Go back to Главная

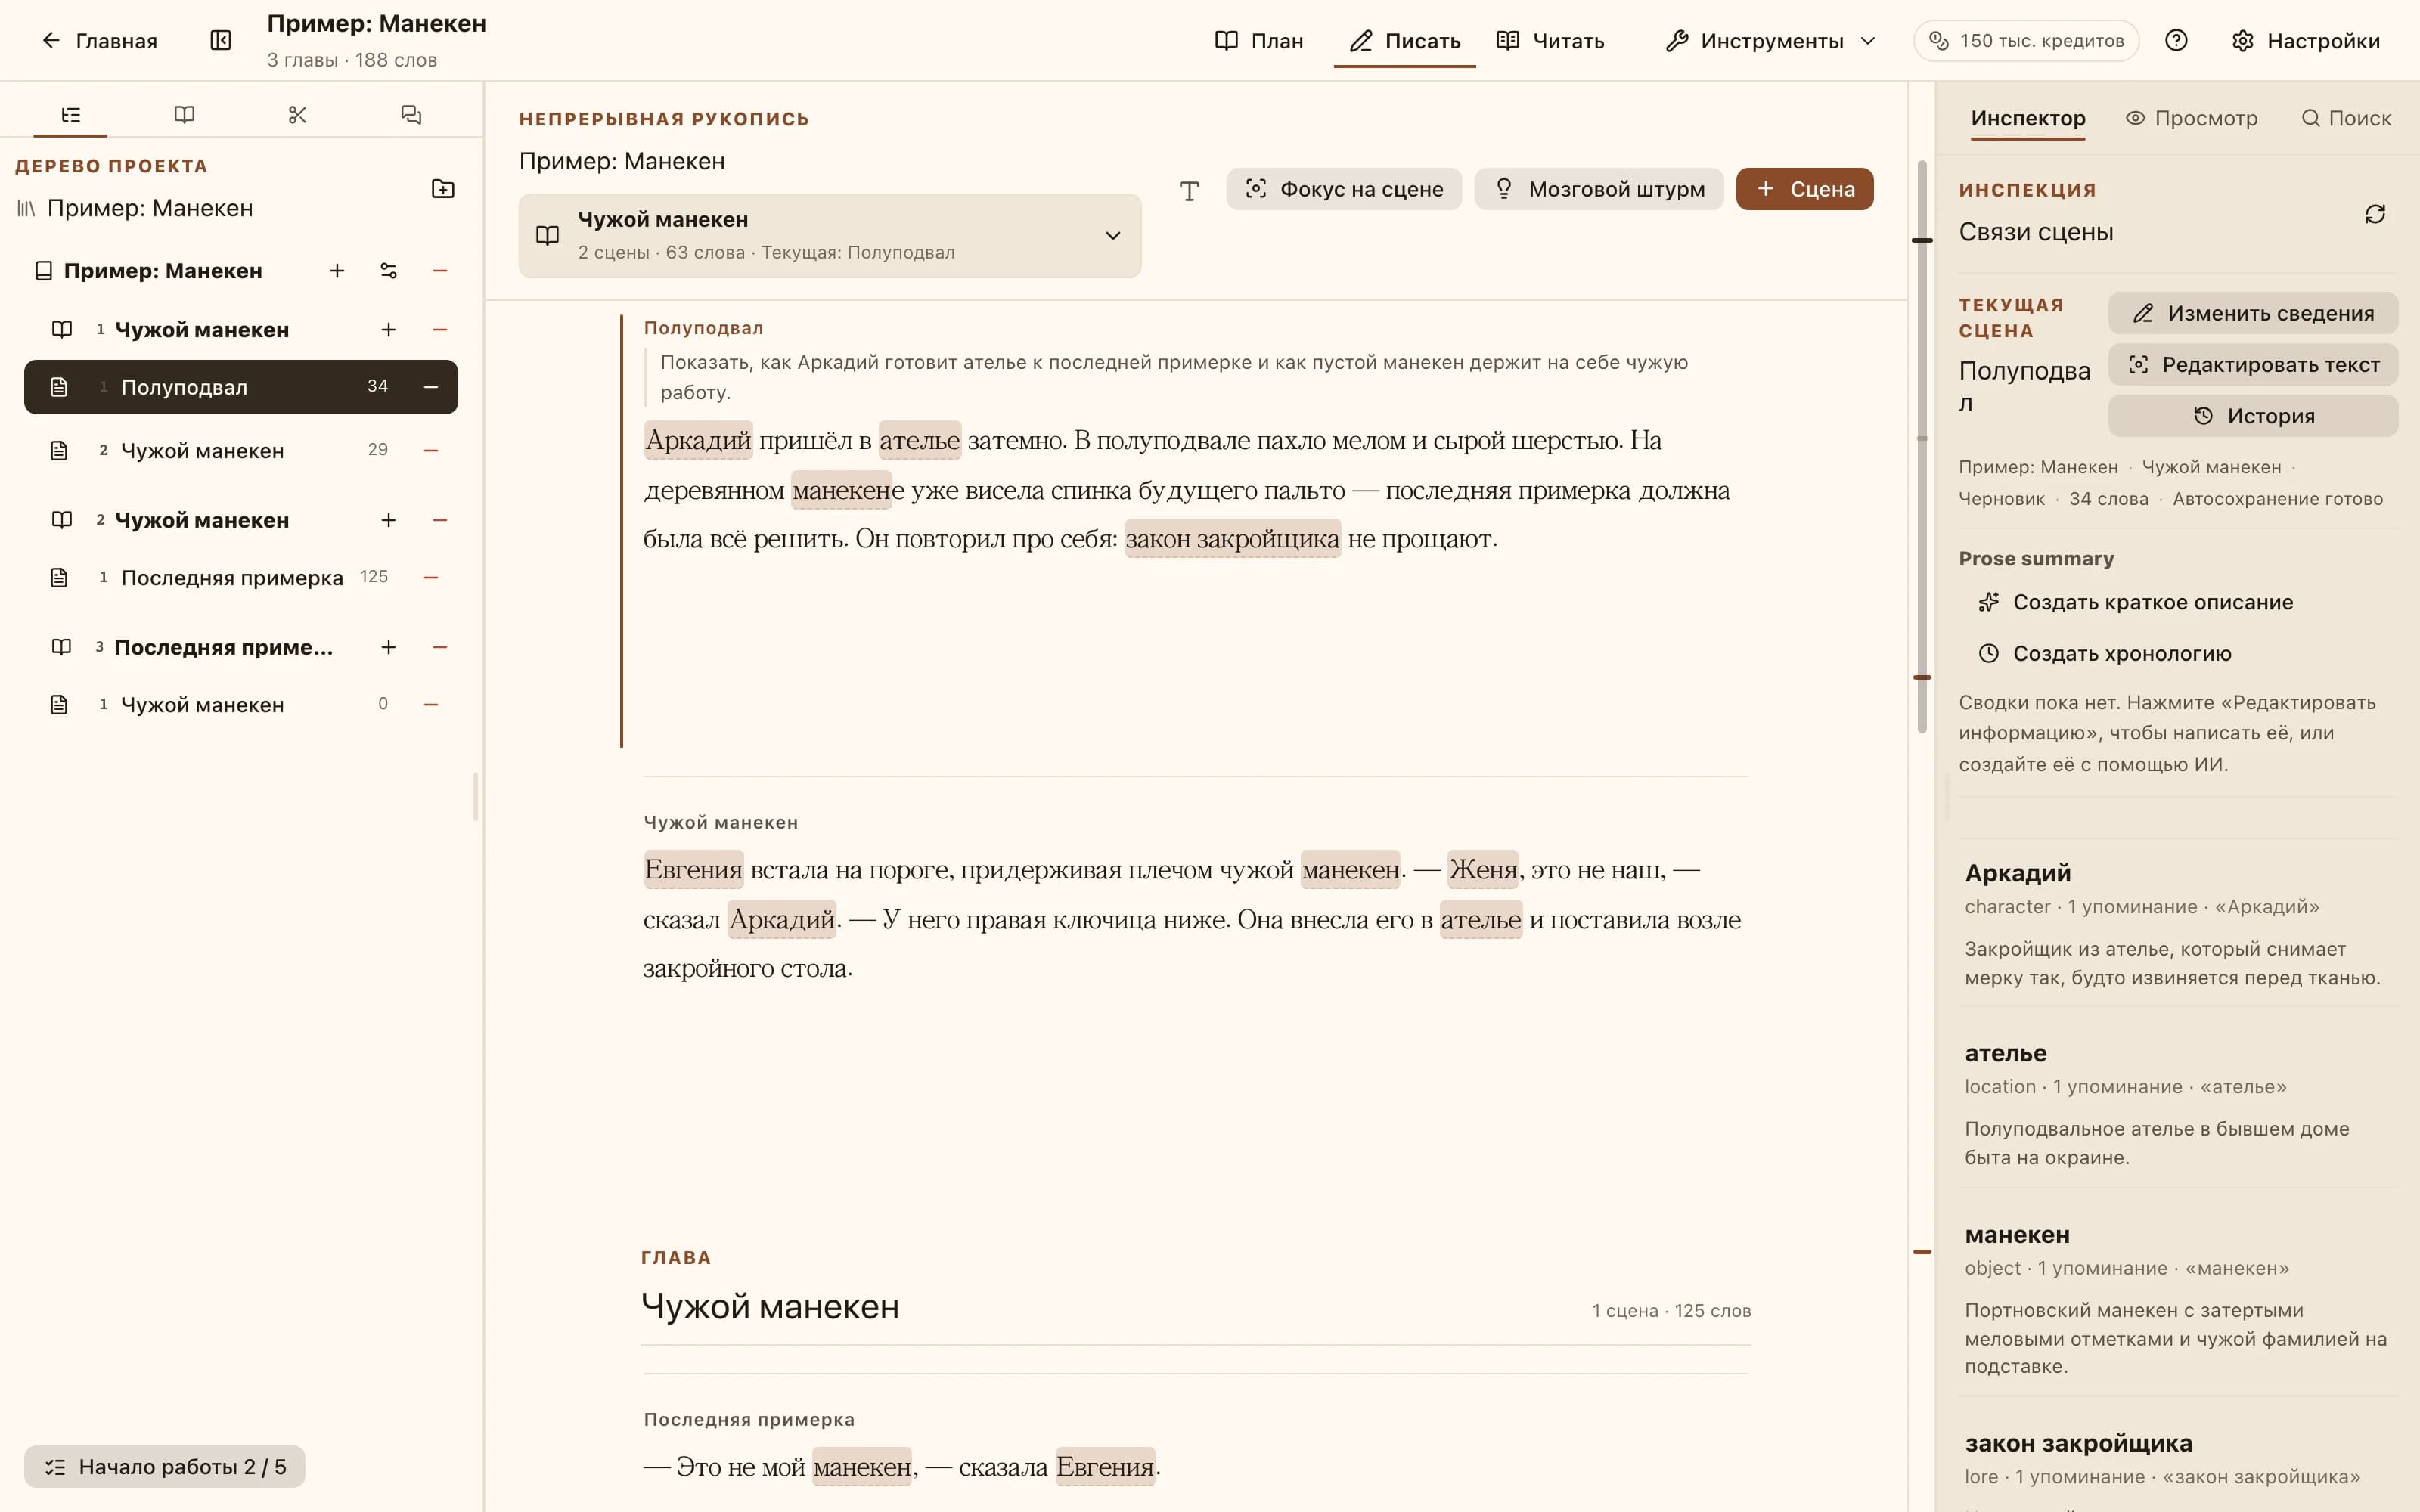[x=99, y=41]
